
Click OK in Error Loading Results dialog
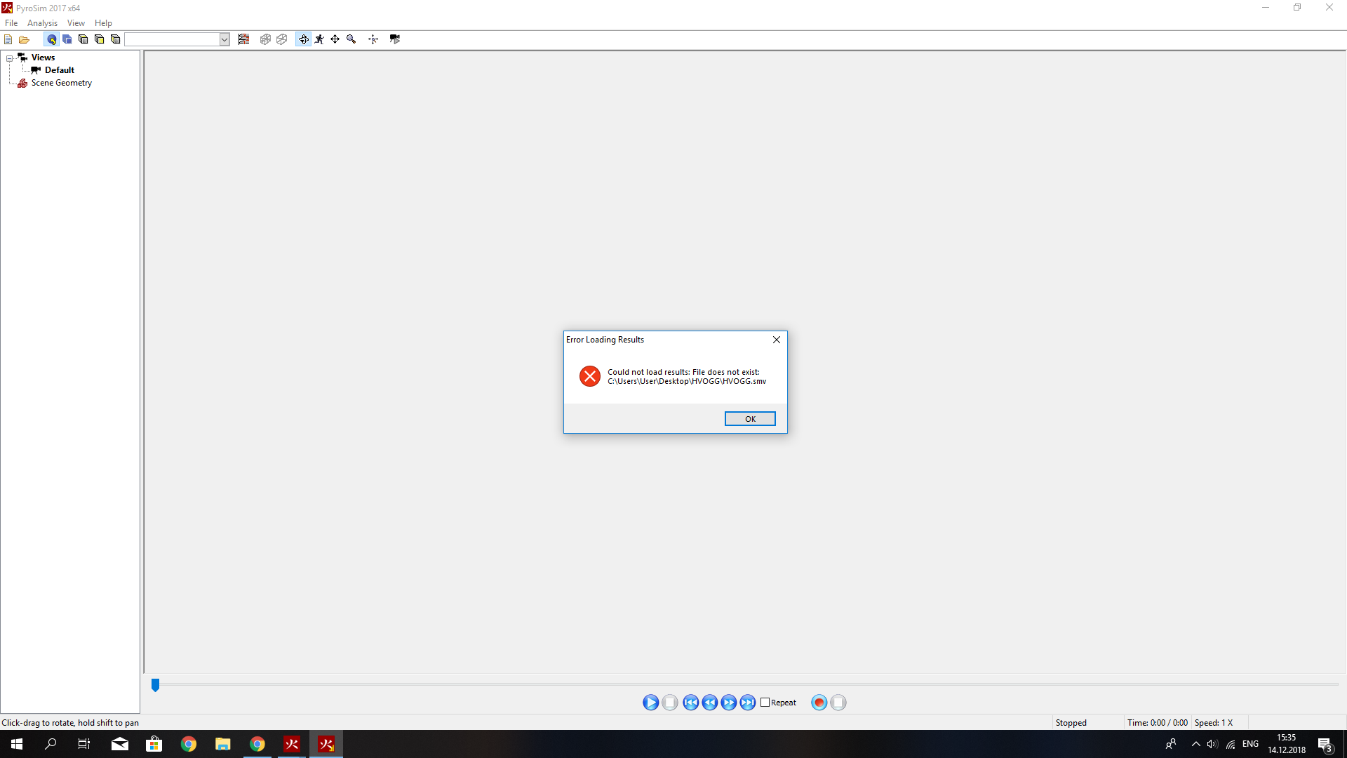[x=750, y=419]
